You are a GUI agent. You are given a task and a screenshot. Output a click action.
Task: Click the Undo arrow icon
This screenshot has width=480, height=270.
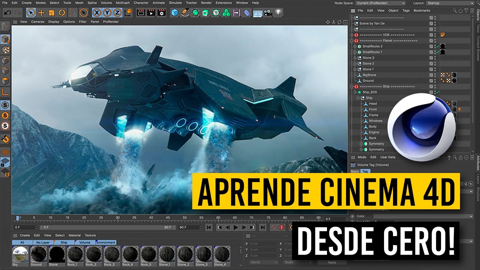pos(7,12)
